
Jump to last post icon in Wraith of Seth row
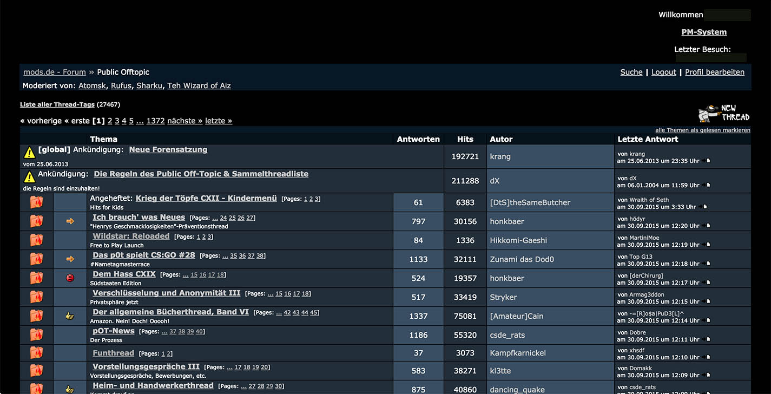[702, 207]
